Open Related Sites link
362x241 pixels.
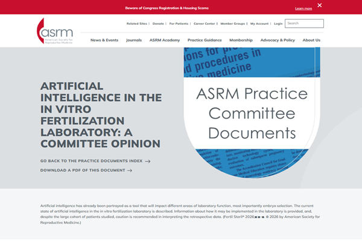tap(137, 23)
